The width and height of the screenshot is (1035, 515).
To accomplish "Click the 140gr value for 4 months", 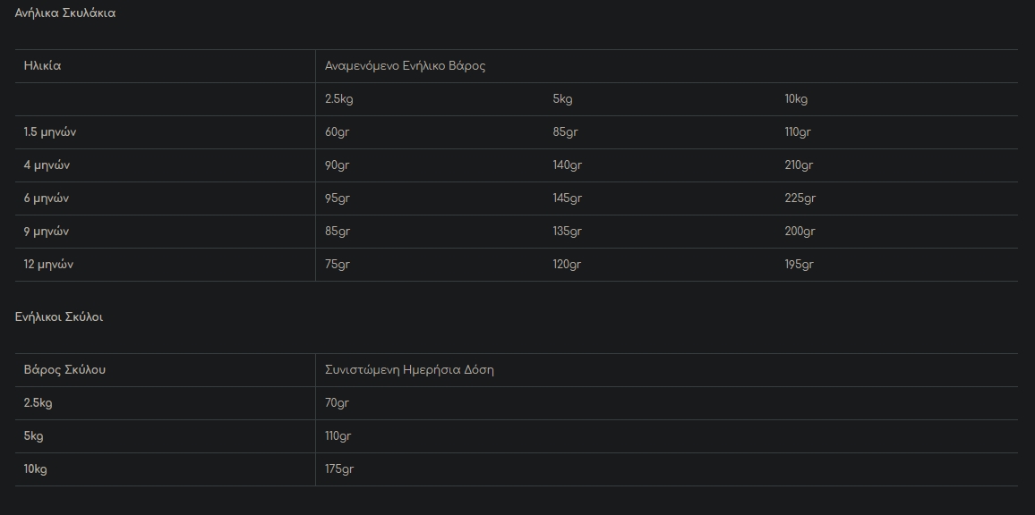I will pyautogui.click(x=568, y=165).
